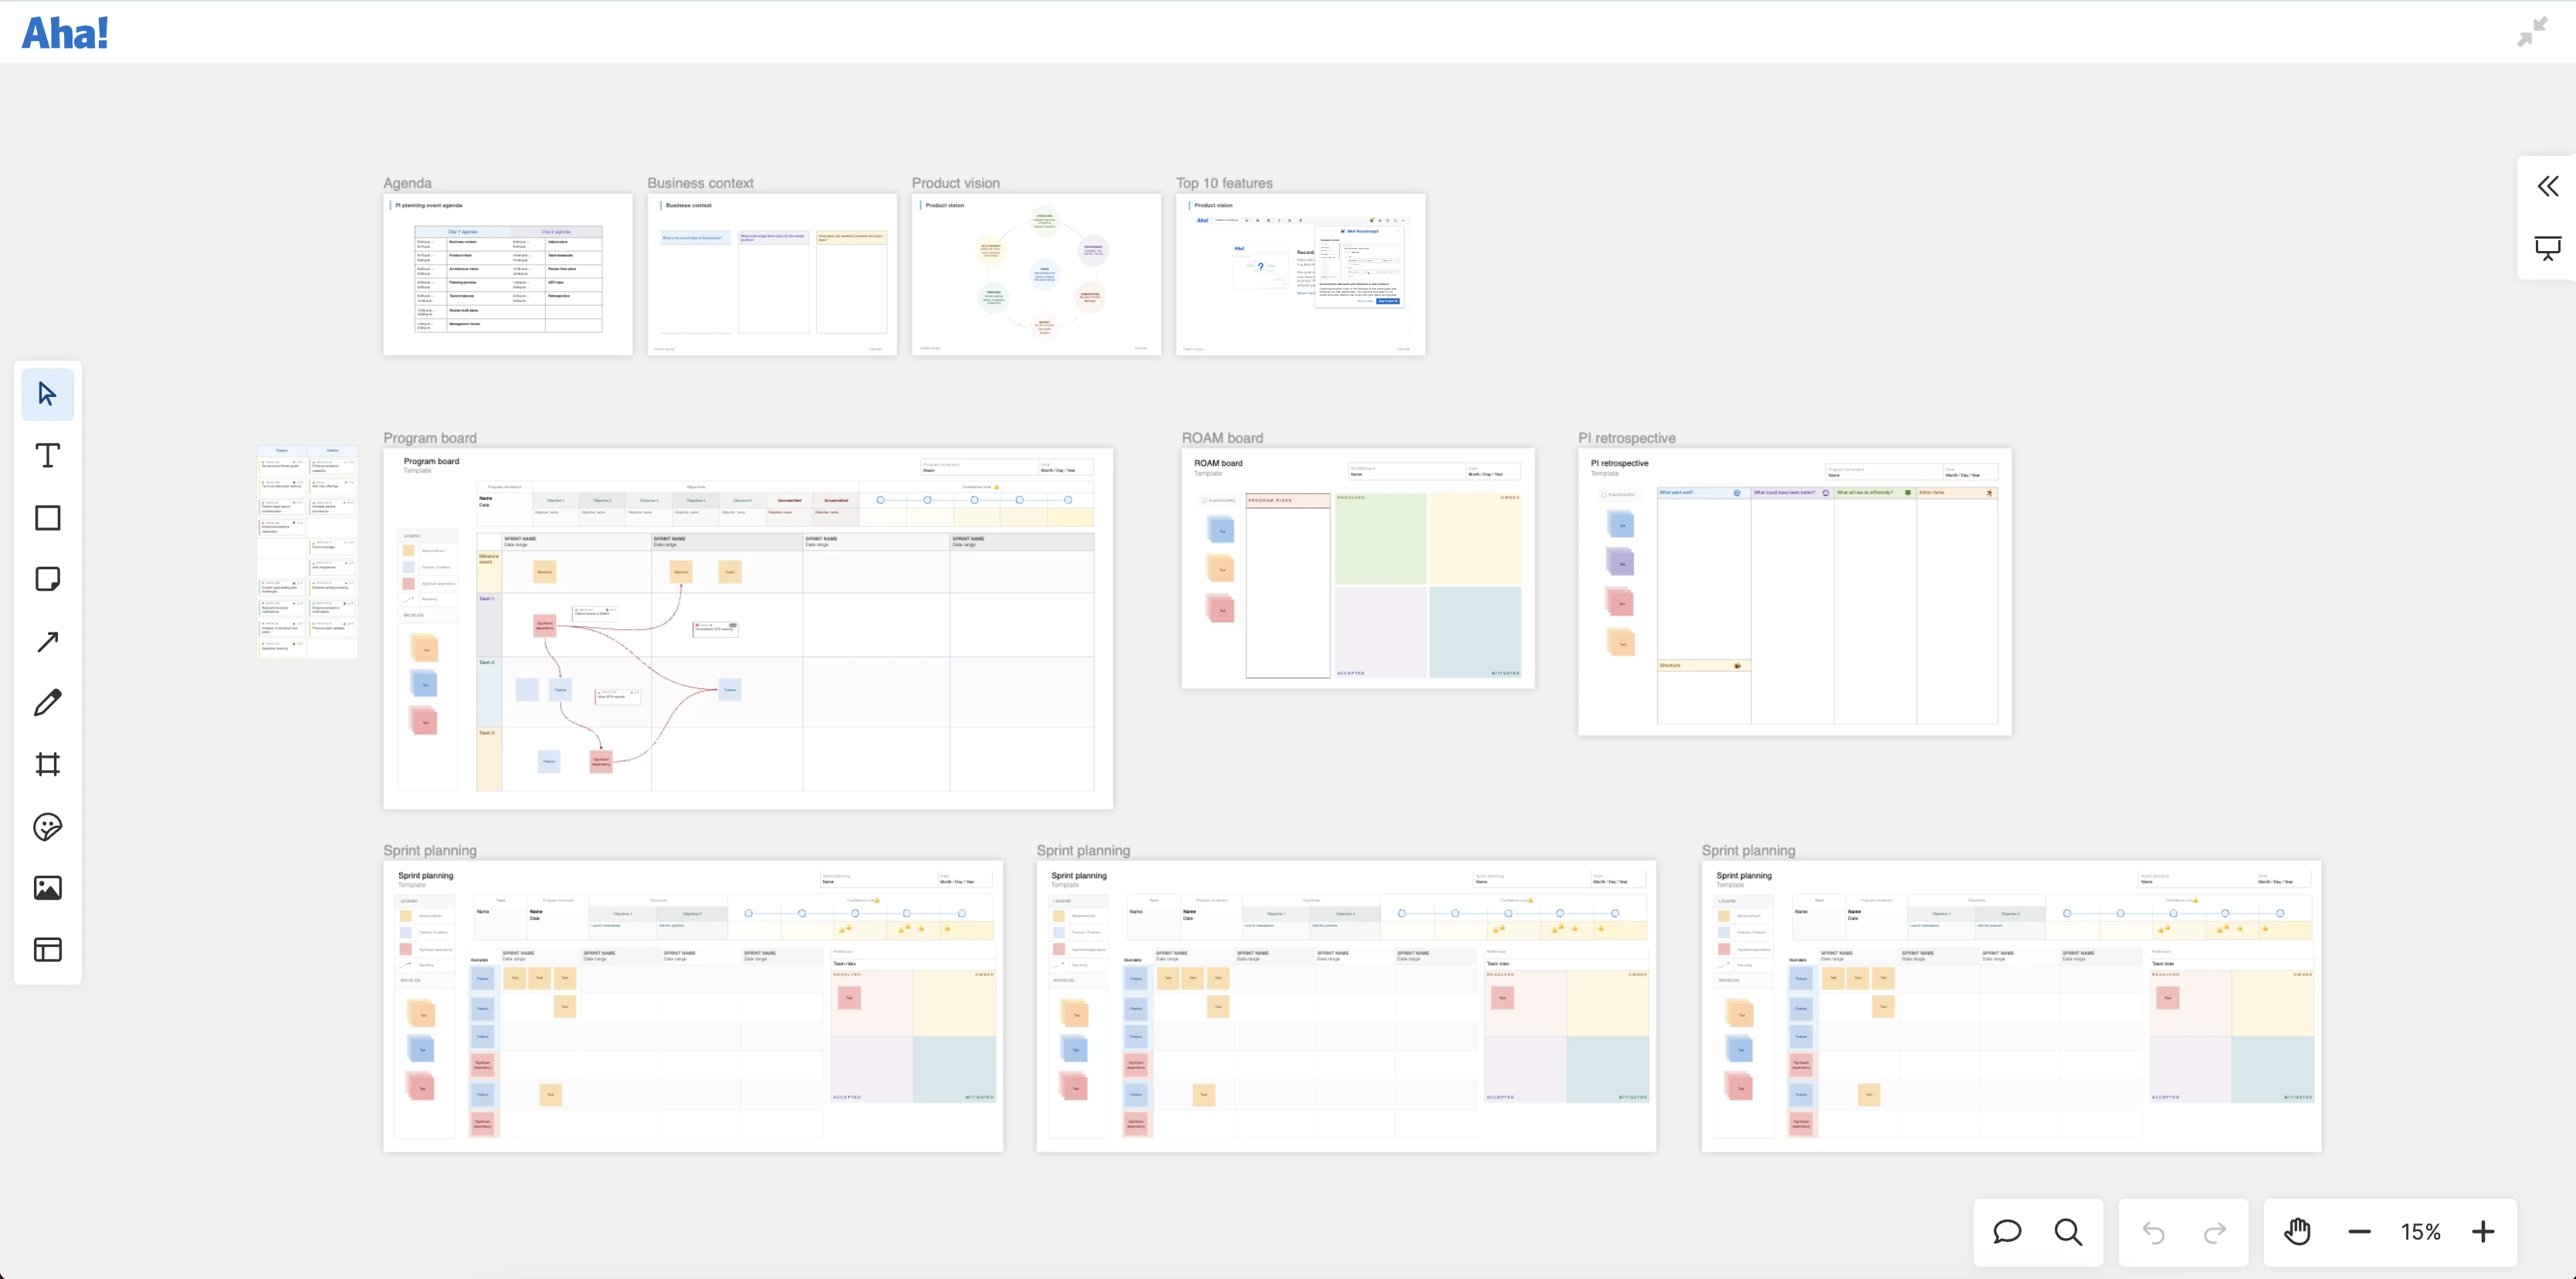Open whiteboard search
The width and height of the screenshot is (2576, 1279).
coord(2068,1232)
